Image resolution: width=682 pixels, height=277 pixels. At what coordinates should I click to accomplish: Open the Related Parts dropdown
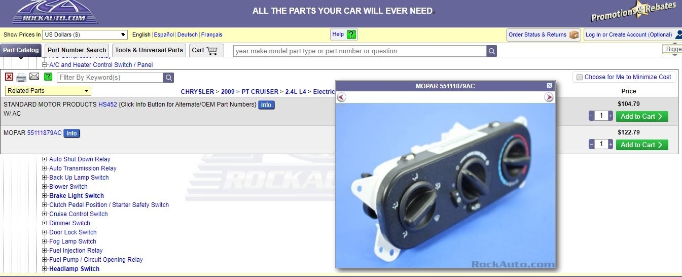48,91
